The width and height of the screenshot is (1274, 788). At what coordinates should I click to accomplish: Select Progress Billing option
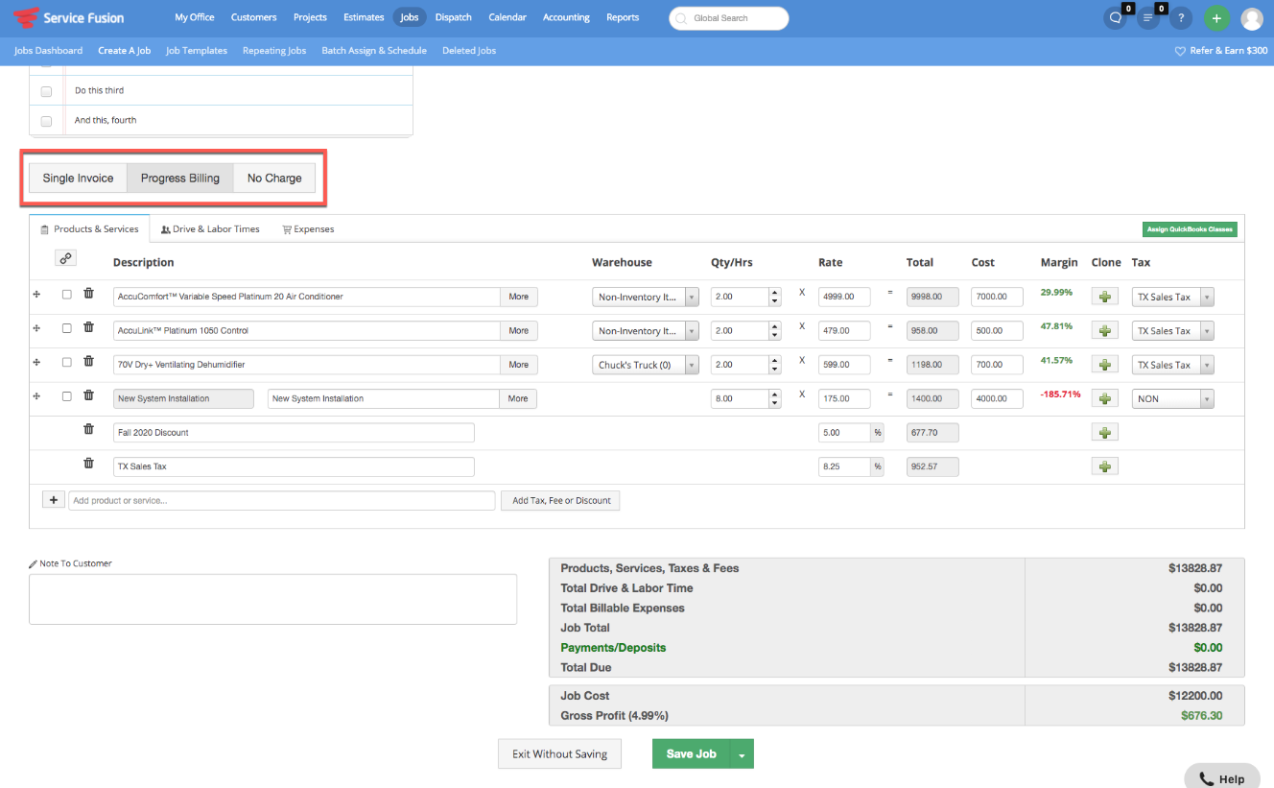coord(180,178)
